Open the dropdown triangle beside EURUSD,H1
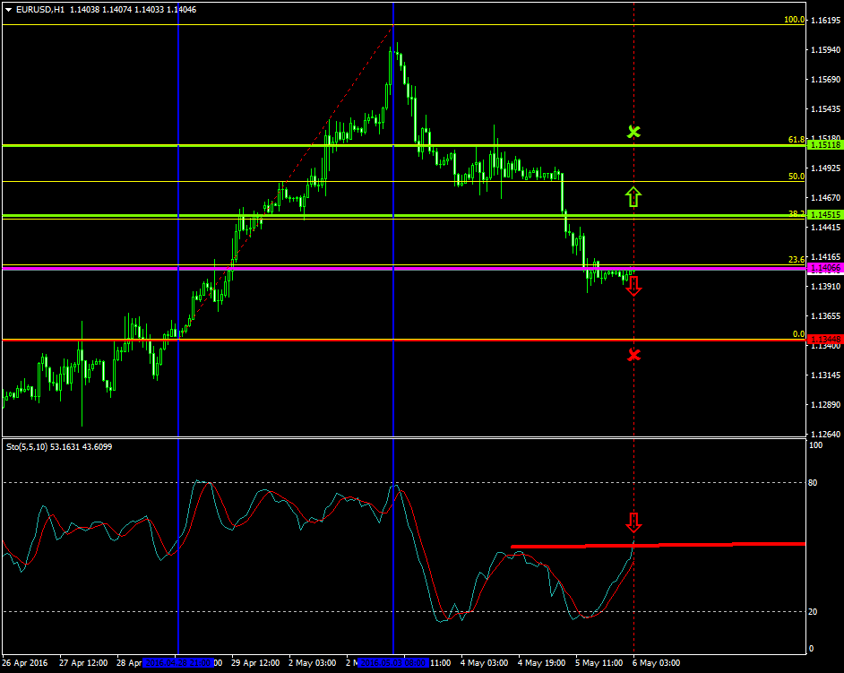 click(8, 10)
